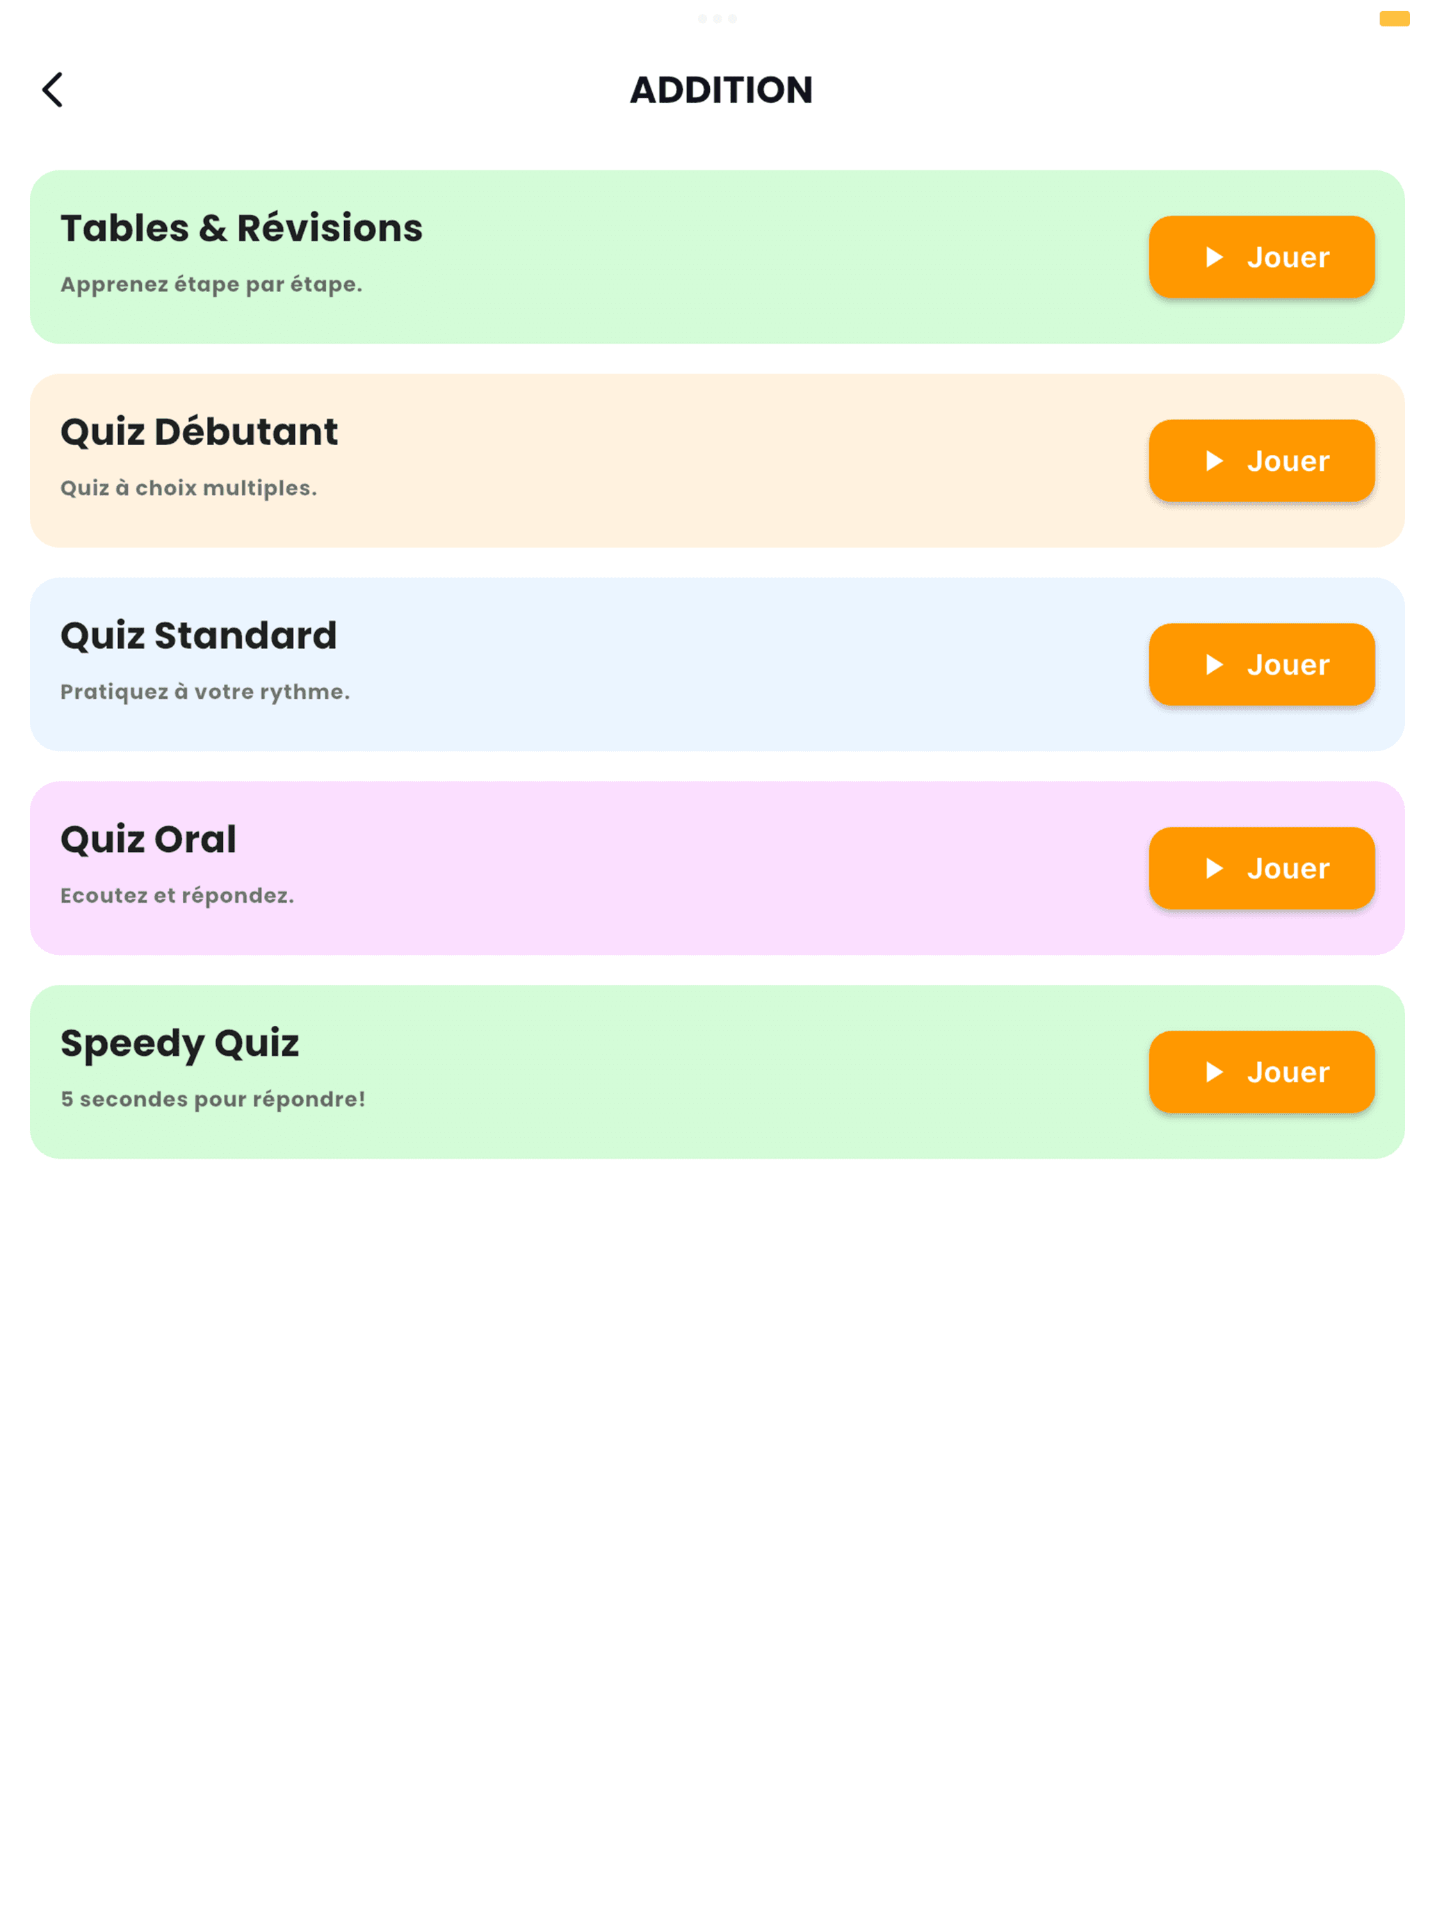Go back using the left chevron

click(53, 89)
